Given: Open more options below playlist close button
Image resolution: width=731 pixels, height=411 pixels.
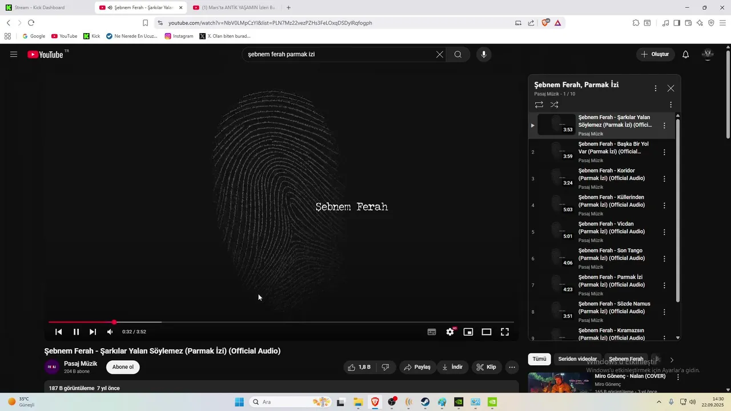Looking at the screenshot, I should [x=671, y=105].
